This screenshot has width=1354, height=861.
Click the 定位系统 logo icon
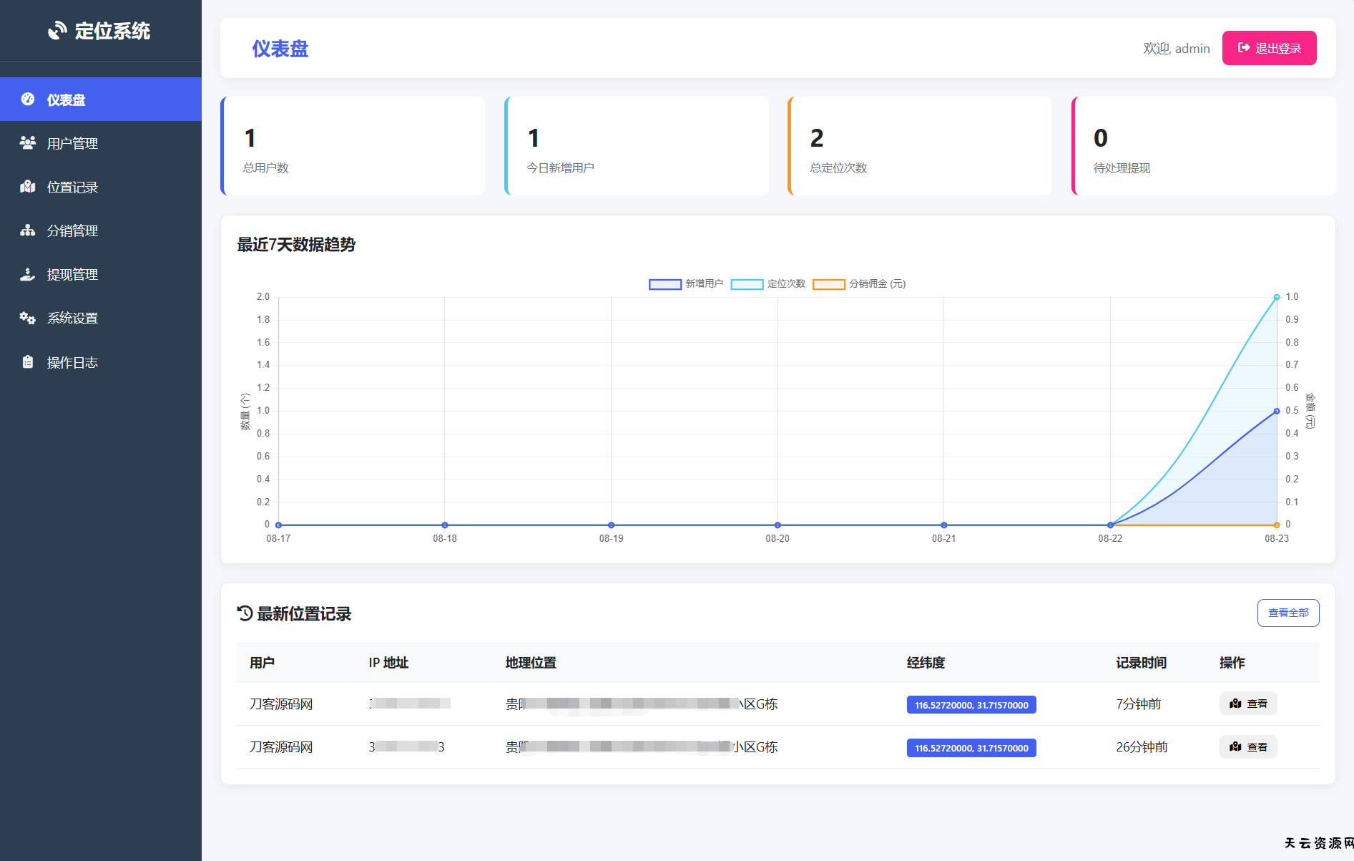click(x=58, y=30)
